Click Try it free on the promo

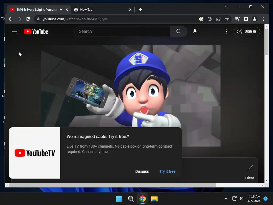tap(167, 171)
